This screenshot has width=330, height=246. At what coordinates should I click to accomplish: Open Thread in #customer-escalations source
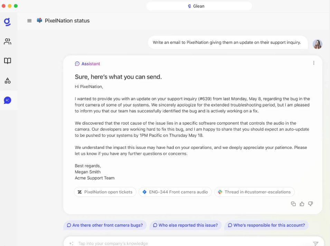(254, 192)
